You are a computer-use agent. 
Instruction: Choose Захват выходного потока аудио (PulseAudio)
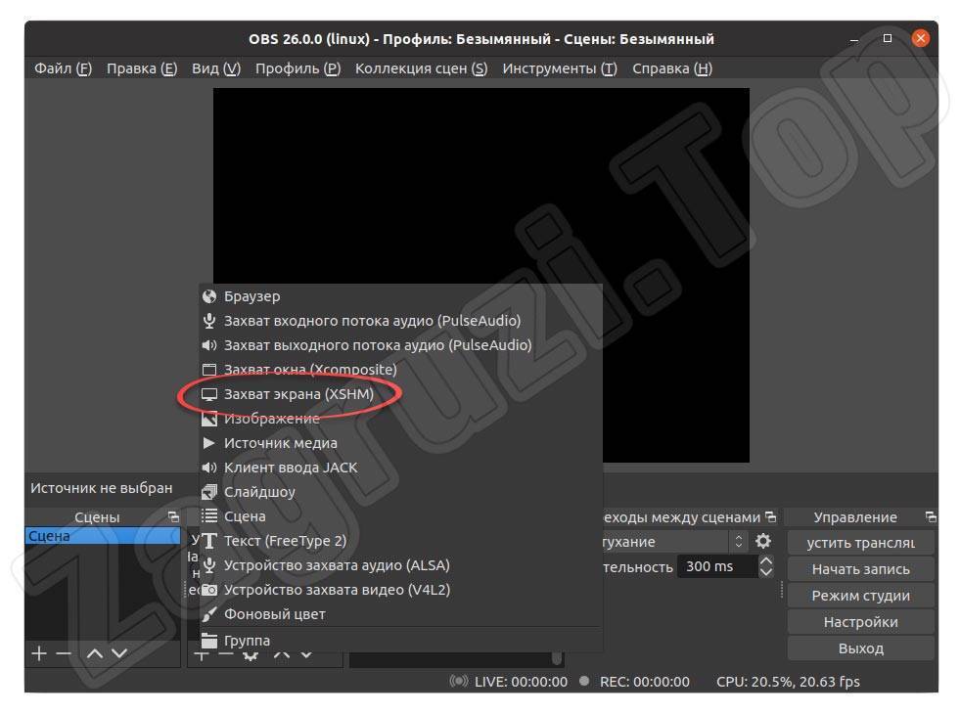pos(400,345)
